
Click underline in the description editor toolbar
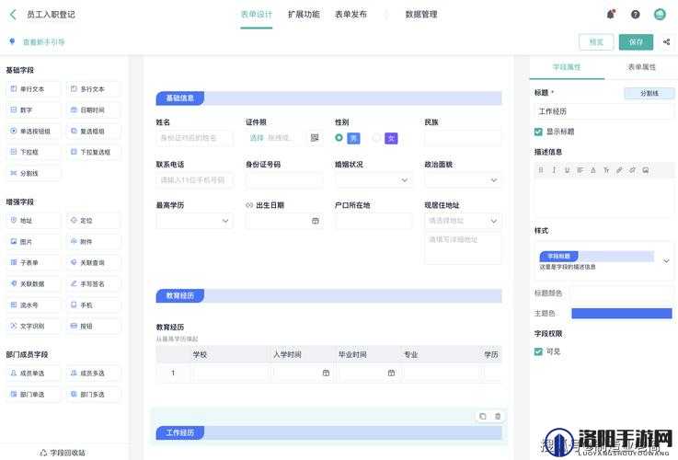click(x=567, y=170)
